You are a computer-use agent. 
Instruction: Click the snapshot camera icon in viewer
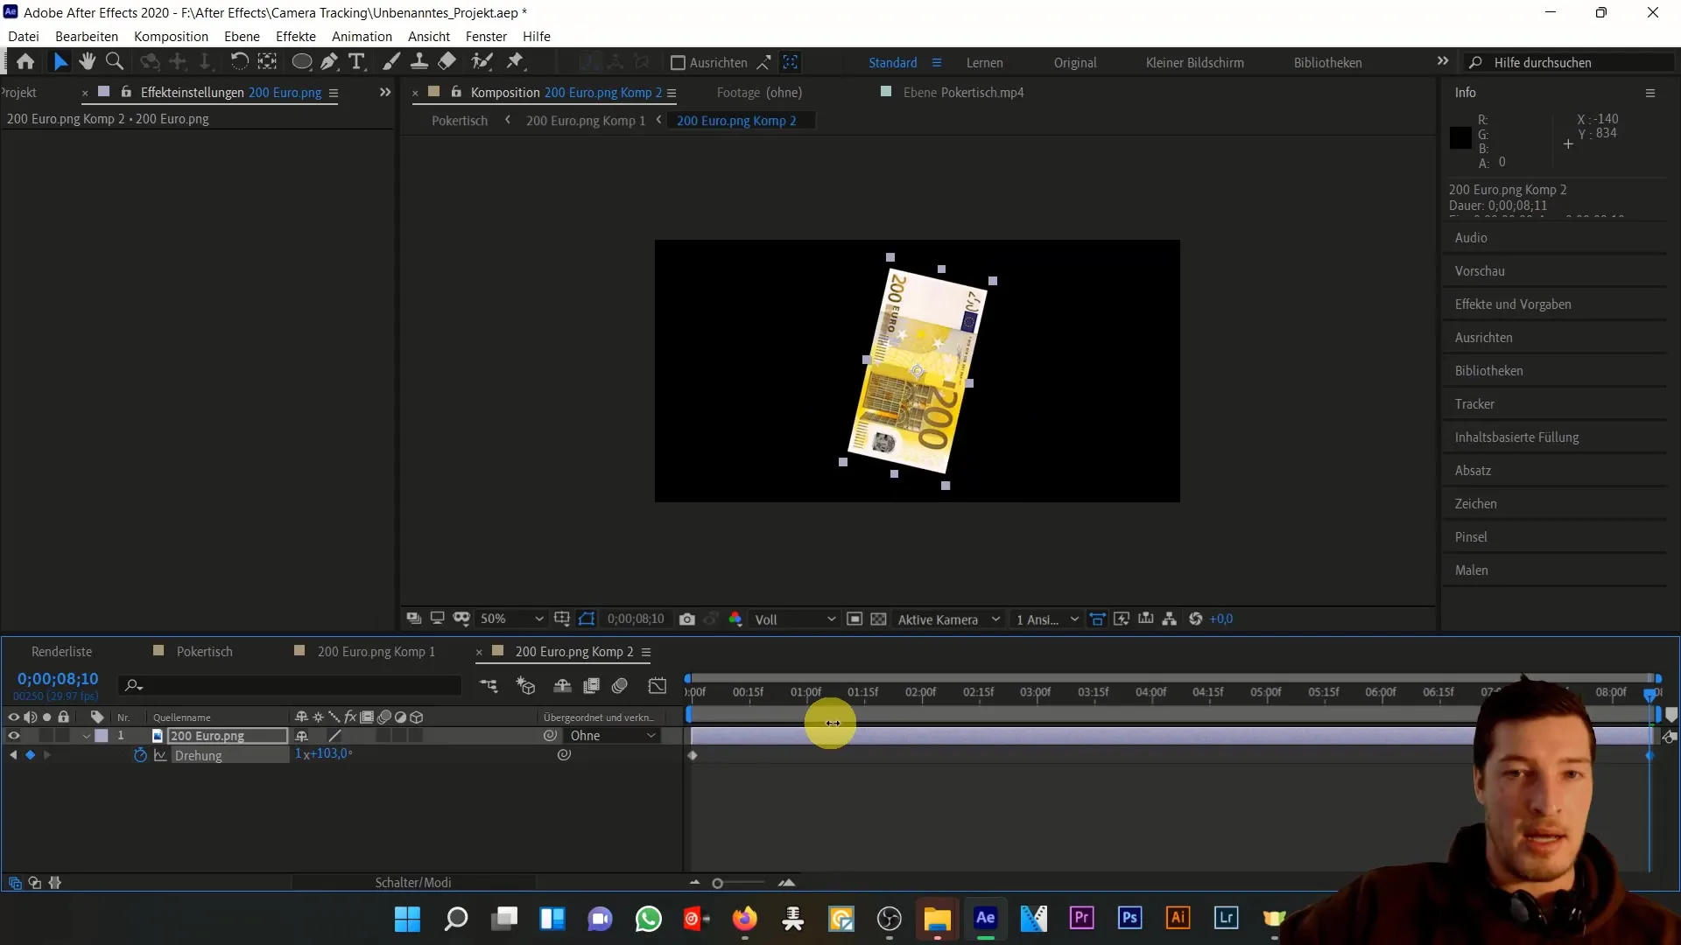pos(687,619)
